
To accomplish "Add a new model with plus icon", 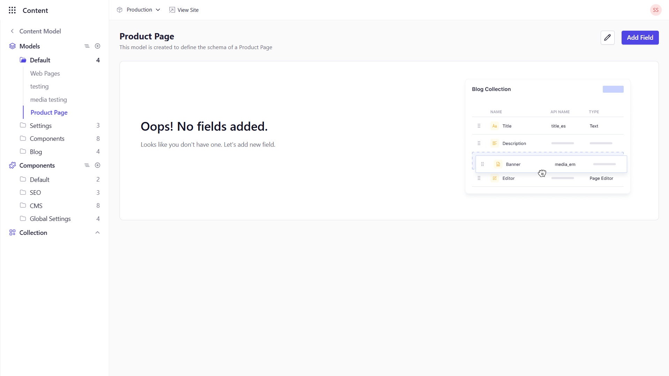I will pos(98,46).
